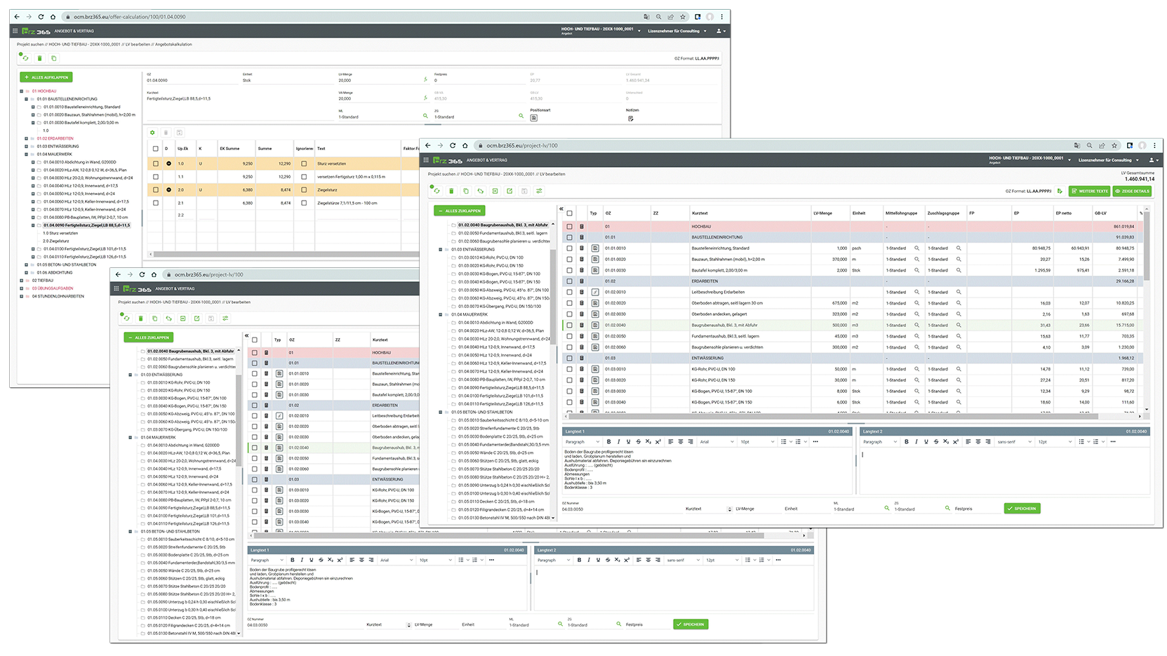The image size is (1167, 656).
Task: Click the SPEICHERN button in the bottom-left window
Action: tap(691, 624)
